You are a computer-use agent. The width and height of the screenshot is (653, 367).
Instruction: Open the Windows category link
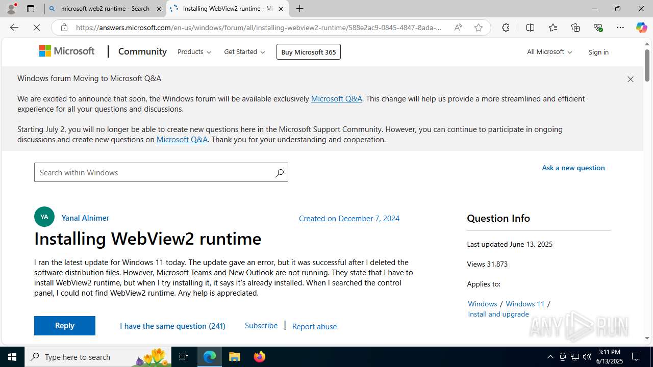(x=483, y=303)
